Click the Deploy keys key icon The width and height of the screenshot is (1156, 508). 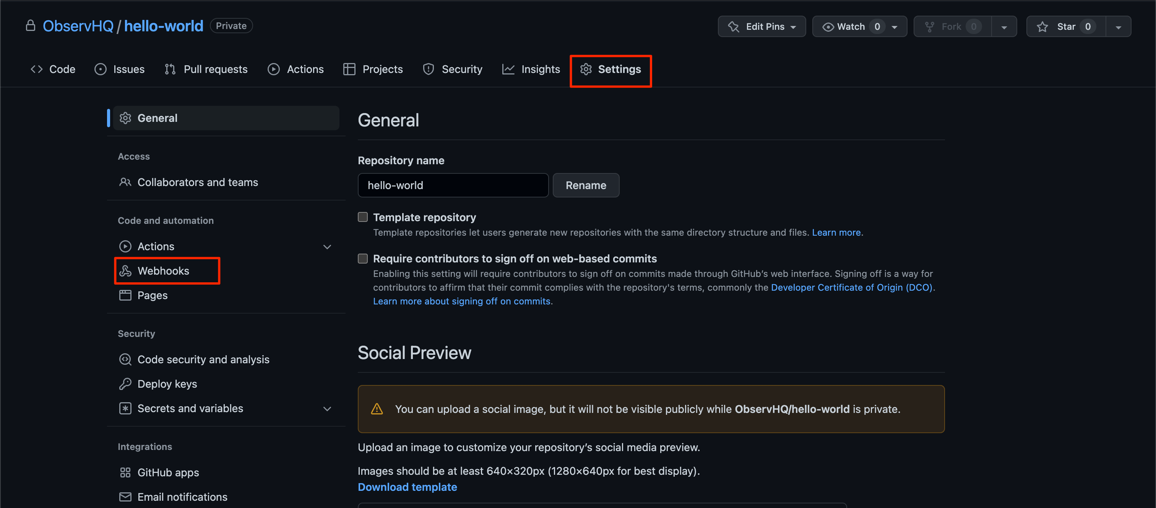point(125,384)
